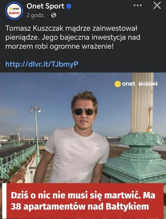Open the three-dot post options menu

[x=137, y=5]
